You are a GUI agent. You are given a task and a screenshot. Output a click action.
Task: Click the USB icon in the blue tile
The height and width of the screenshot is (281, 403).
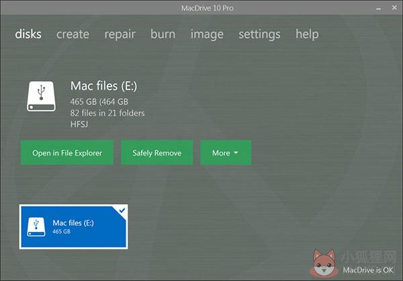36,227
